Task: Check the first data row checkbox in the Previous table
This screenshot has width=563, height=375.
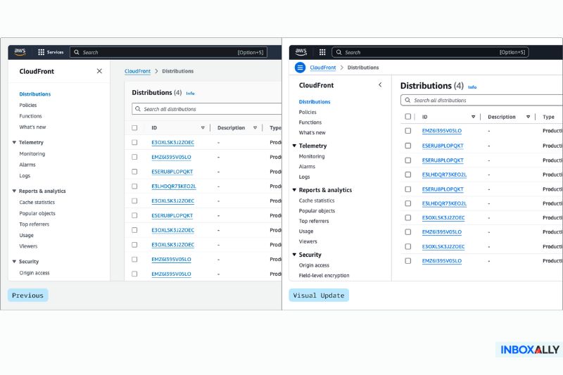Action: point(134,142)
